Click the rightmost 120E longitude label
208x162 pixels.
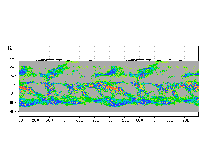(x=185, y=120)
